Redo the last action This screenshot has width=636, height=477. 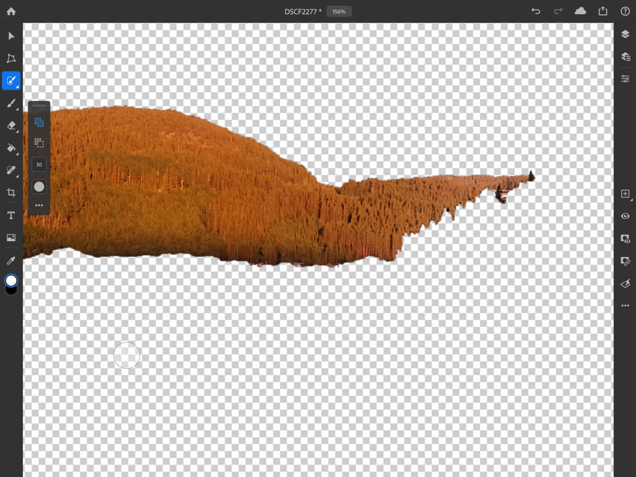point(558,11)
